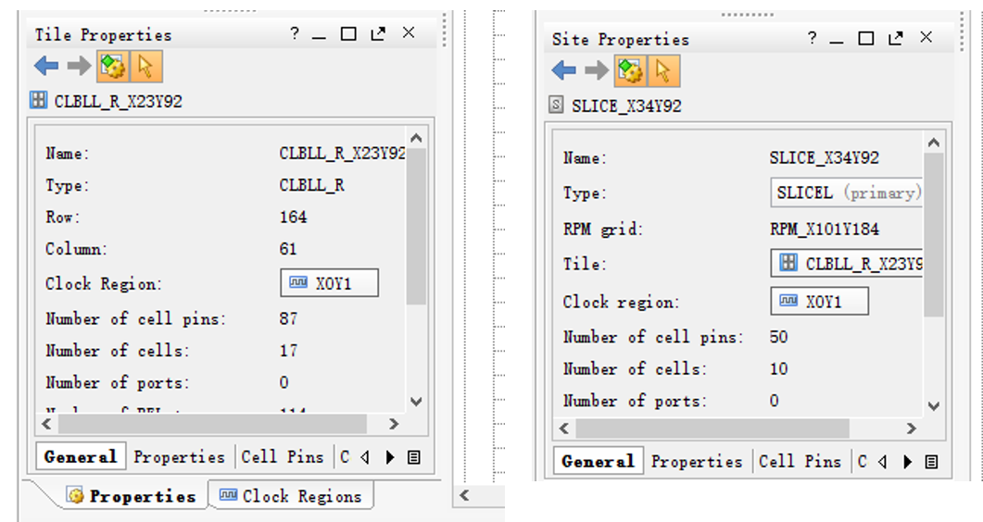This screenshot has width=983, height=522.
Task: Click horizontal scrollbar thumb in Site Properties
Action: [712, 429]
